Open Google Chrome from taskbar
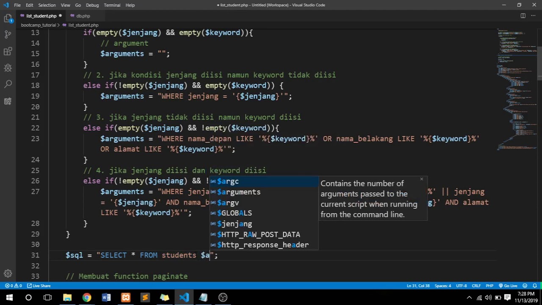Screen dimensions: 542x305 (87, 297)
